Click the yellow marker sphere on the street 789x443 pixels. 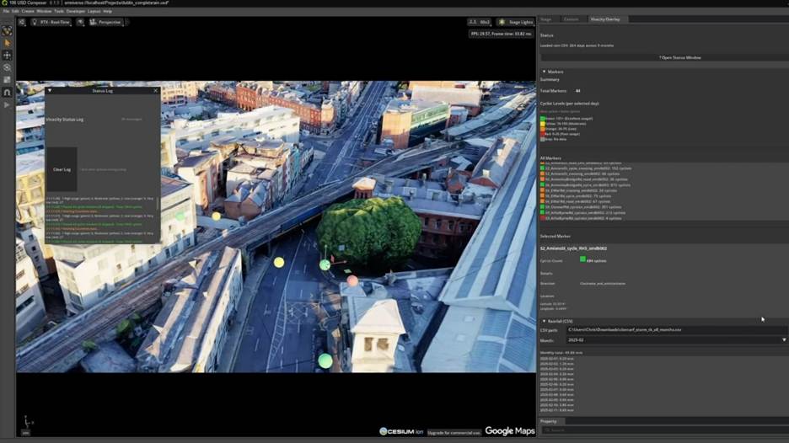279,263
